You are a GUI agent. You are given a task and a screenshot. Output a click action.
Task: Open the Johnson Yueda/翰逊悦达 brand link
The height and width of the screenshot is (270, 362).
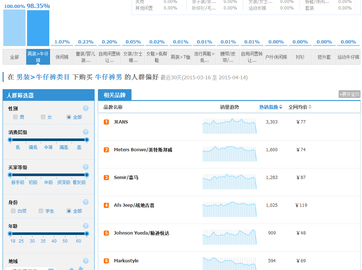pyautogui.click(x=141, y=233)
